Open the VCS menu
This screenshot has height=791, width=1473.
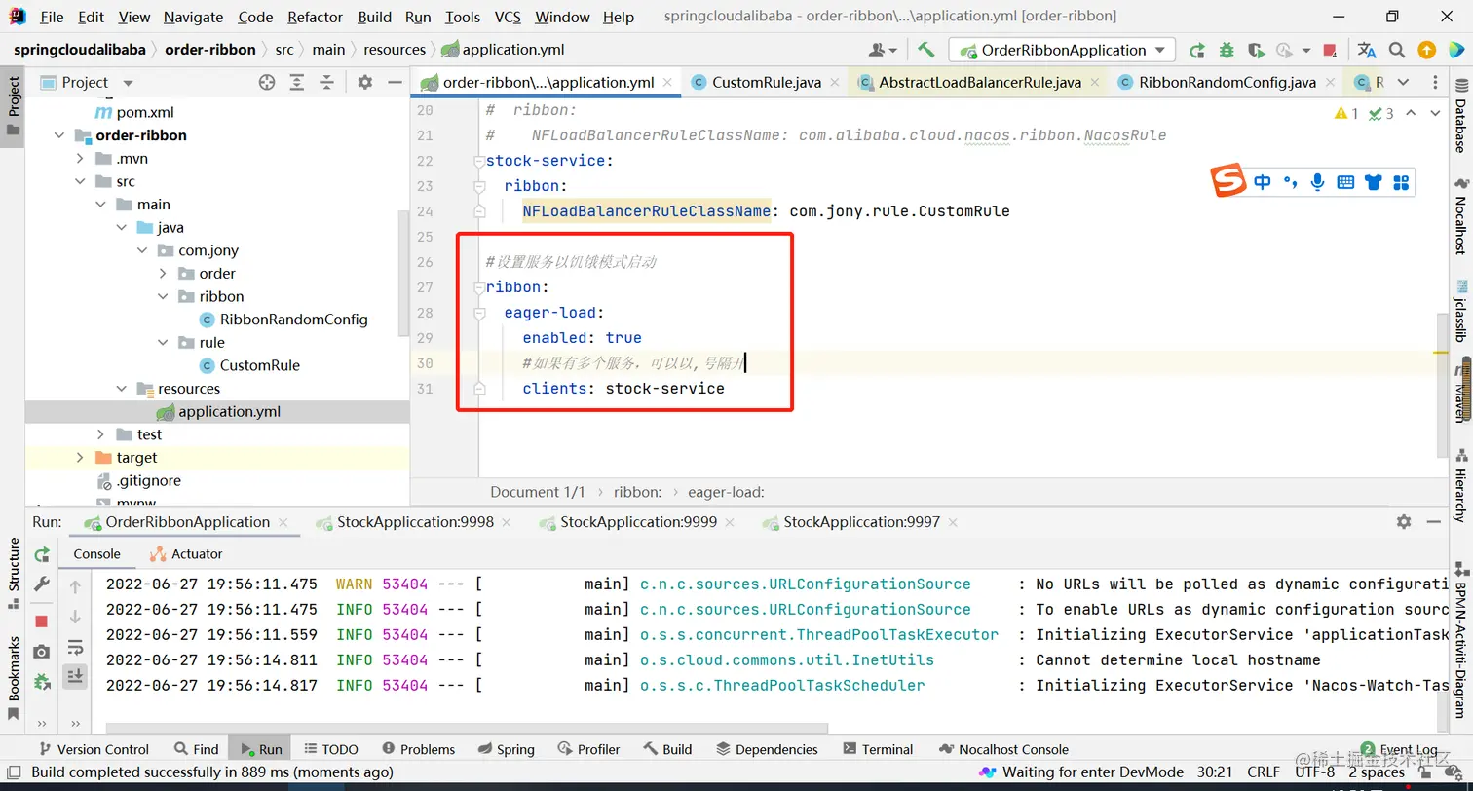click(508, 17)
